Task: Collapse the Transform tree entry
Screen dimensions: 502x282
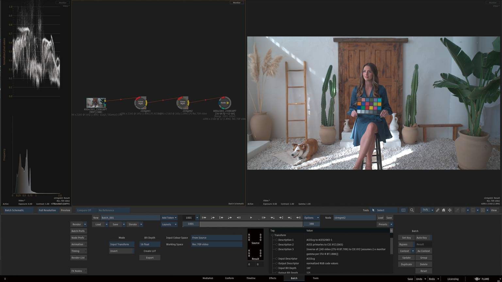Action: click(x=272, y=235)
